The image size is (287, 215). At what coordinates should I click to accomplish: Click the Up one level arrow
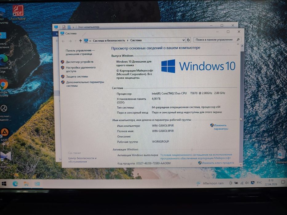coord(80,41)
